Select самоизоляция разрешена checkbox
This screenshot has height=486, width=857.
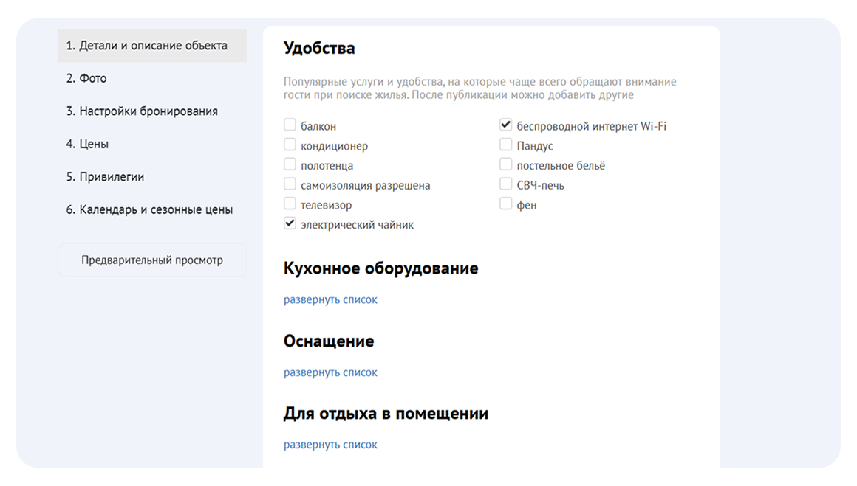tap(290, 184)
